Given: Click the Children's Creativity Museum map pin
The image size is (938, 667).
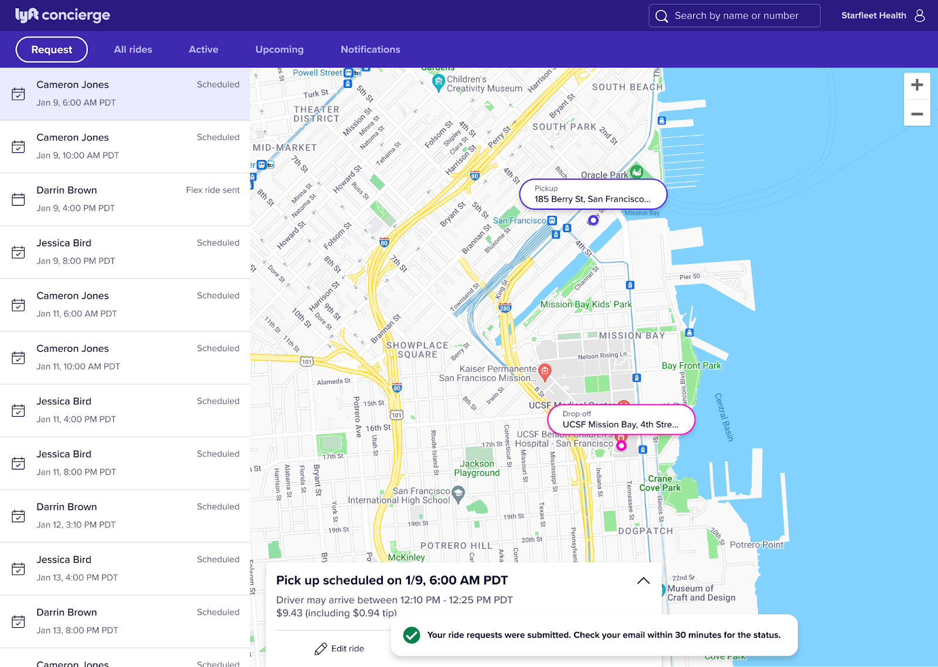Looking at the screenshot, I should (438, 81).
